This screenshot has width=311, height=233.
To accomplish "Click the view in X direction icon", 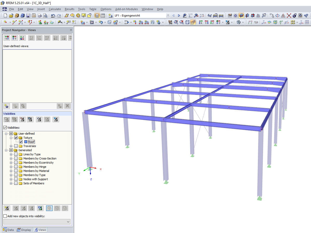I will (x=201, y=22).
